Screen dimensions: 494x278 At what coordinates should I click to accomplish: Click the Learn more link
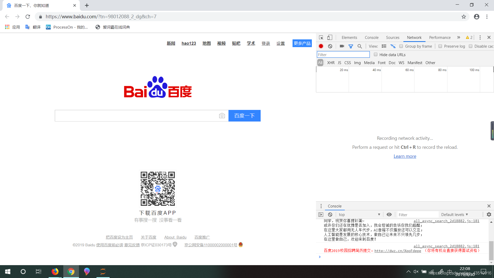click(405, 156)
